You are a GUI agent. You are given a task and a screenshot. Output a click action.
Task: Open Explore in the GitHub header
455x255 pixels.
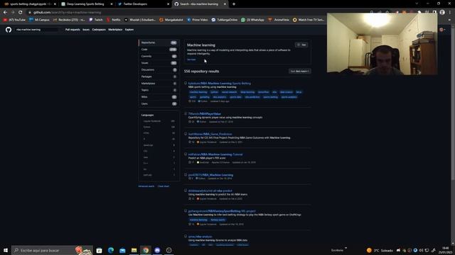129,30
